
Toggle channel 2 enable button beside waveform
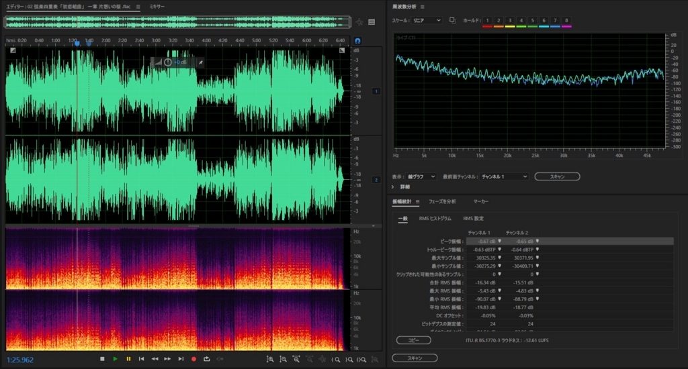click(x=376, y=180)
